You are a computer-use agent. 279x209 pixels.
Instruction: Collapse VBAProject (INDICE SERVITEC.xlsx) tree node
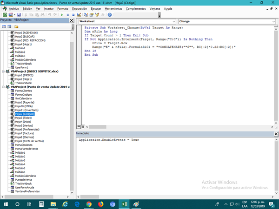pyautogui.click(x=3, y=72)
